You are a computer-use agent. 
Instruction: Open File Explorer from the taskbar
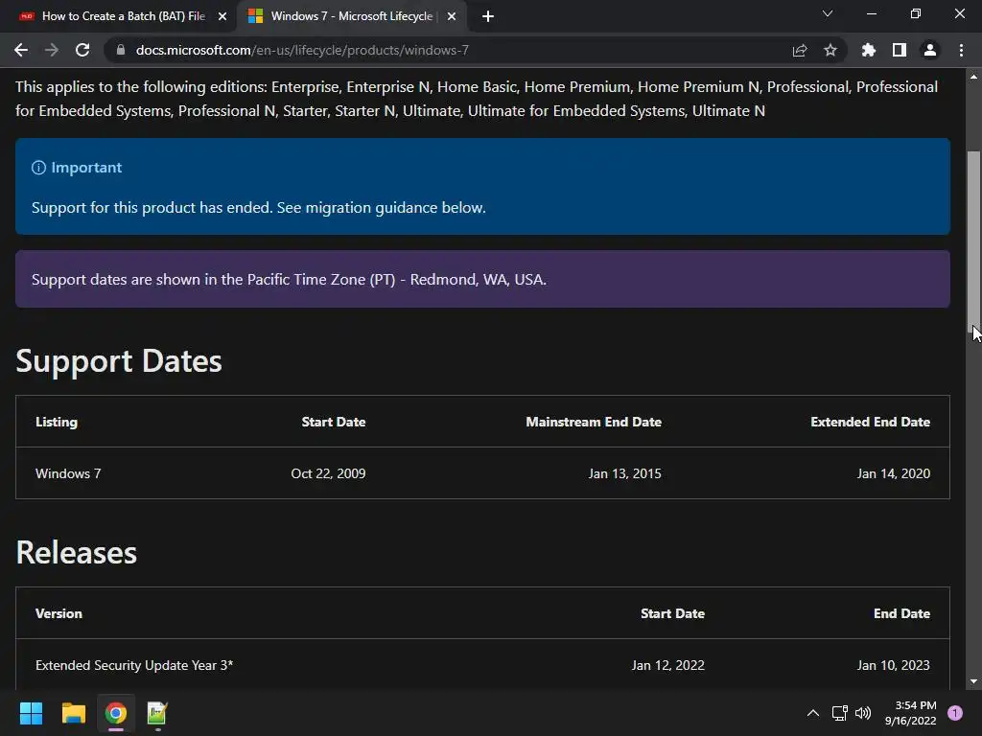[x=73, y=713]
